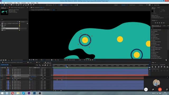This screenshot has height=95, width=169.
Task: Toggle visibility eye of the bottom timeline layer
Action: (x=1, y=89)
